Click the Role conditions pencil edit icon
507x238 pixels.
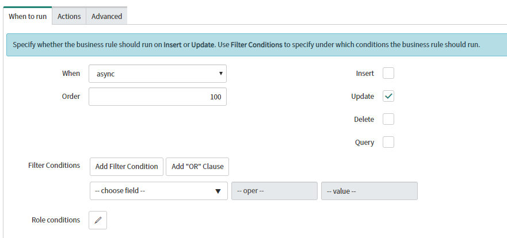[x=98, y=220]
